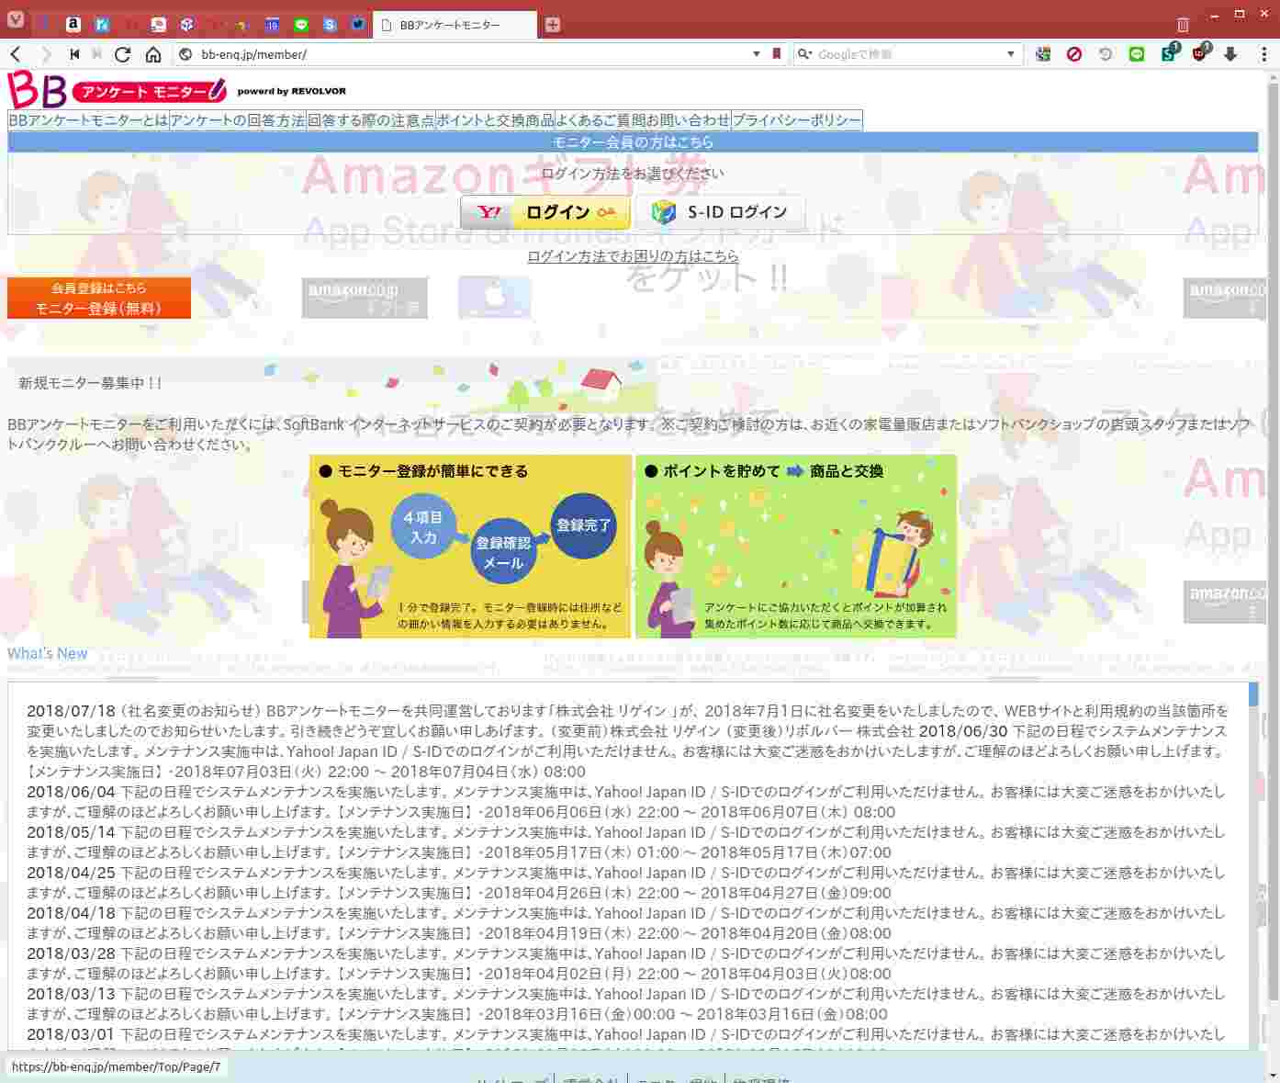The width and height of the screenshot is (1280, 1083).
Task: Click the 新規モニター募集中！！ text
Action: click(90, 383)
